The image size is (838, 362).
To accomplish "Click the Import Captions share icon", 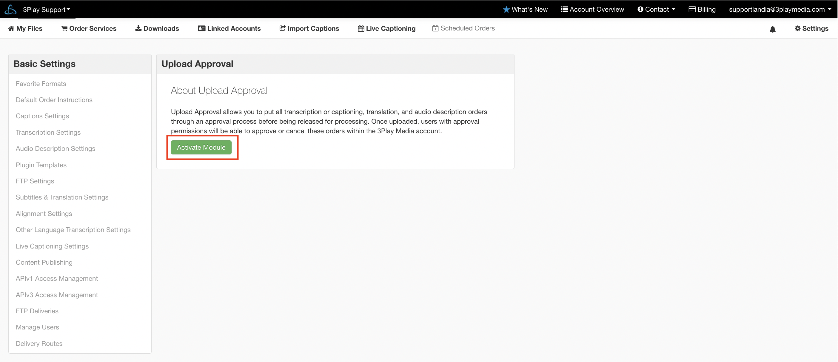I will (282, 28).
